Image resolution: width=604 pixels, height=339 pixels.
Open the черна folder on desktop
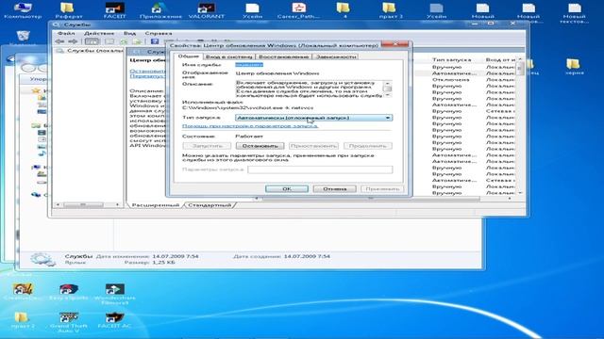coord(574,66)
